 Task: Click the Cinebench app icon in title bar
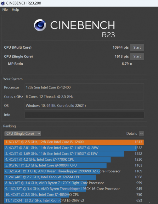(x=3, y=3)
